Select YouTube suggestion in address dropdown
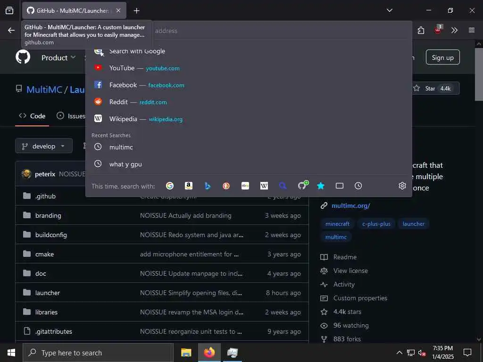Screen dimensions: 483x362 tap(249, 68)
